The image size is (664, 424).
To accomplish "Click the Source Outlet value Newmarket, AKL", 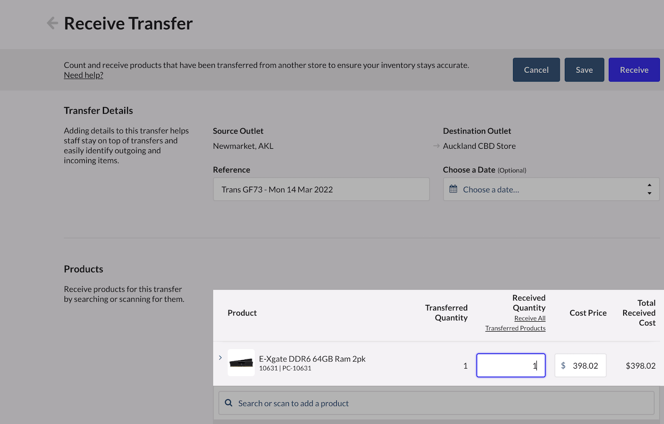I will [x=243, y=146].
